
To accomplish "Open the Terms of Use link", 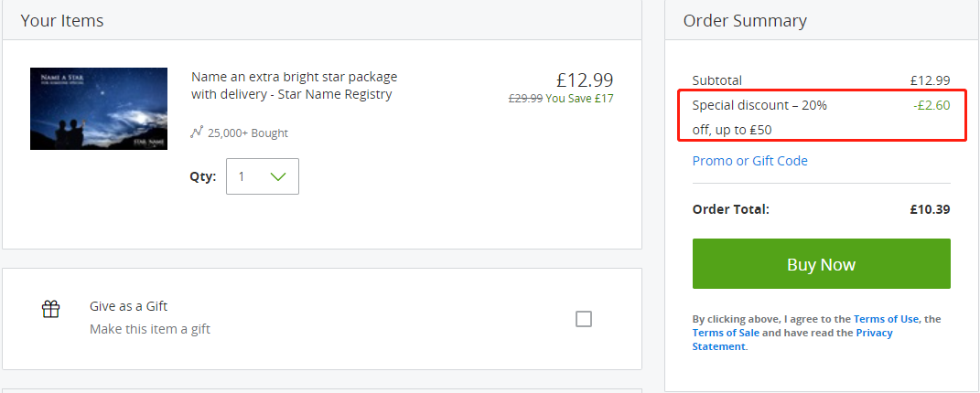I will click(887, 319).
